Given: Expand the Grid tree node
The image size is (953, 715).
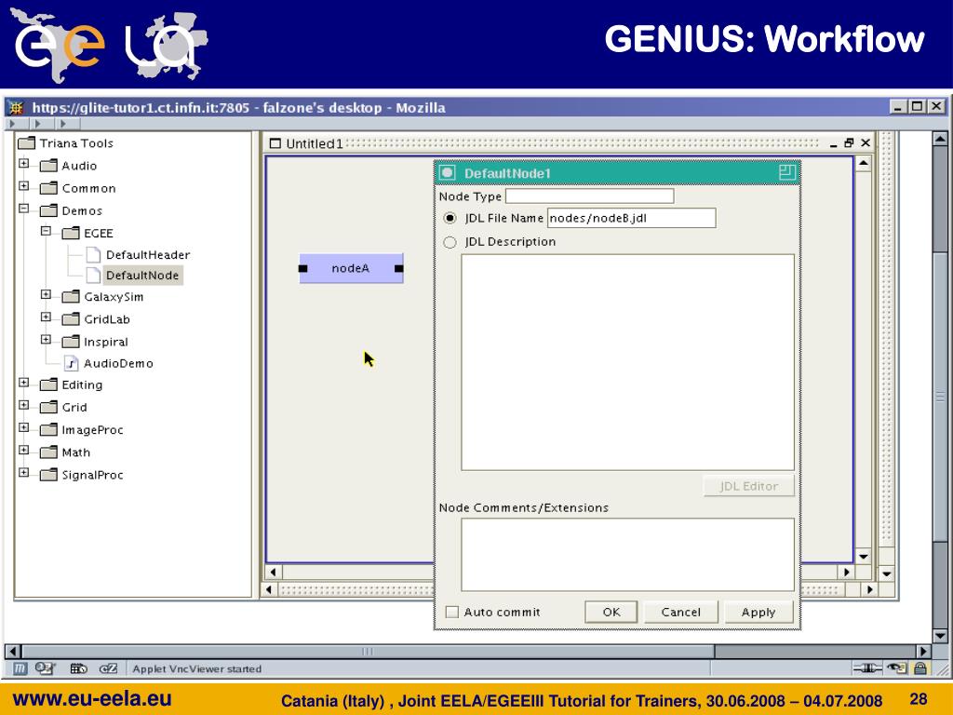Looking at the screenshot, I should point(23,405).
